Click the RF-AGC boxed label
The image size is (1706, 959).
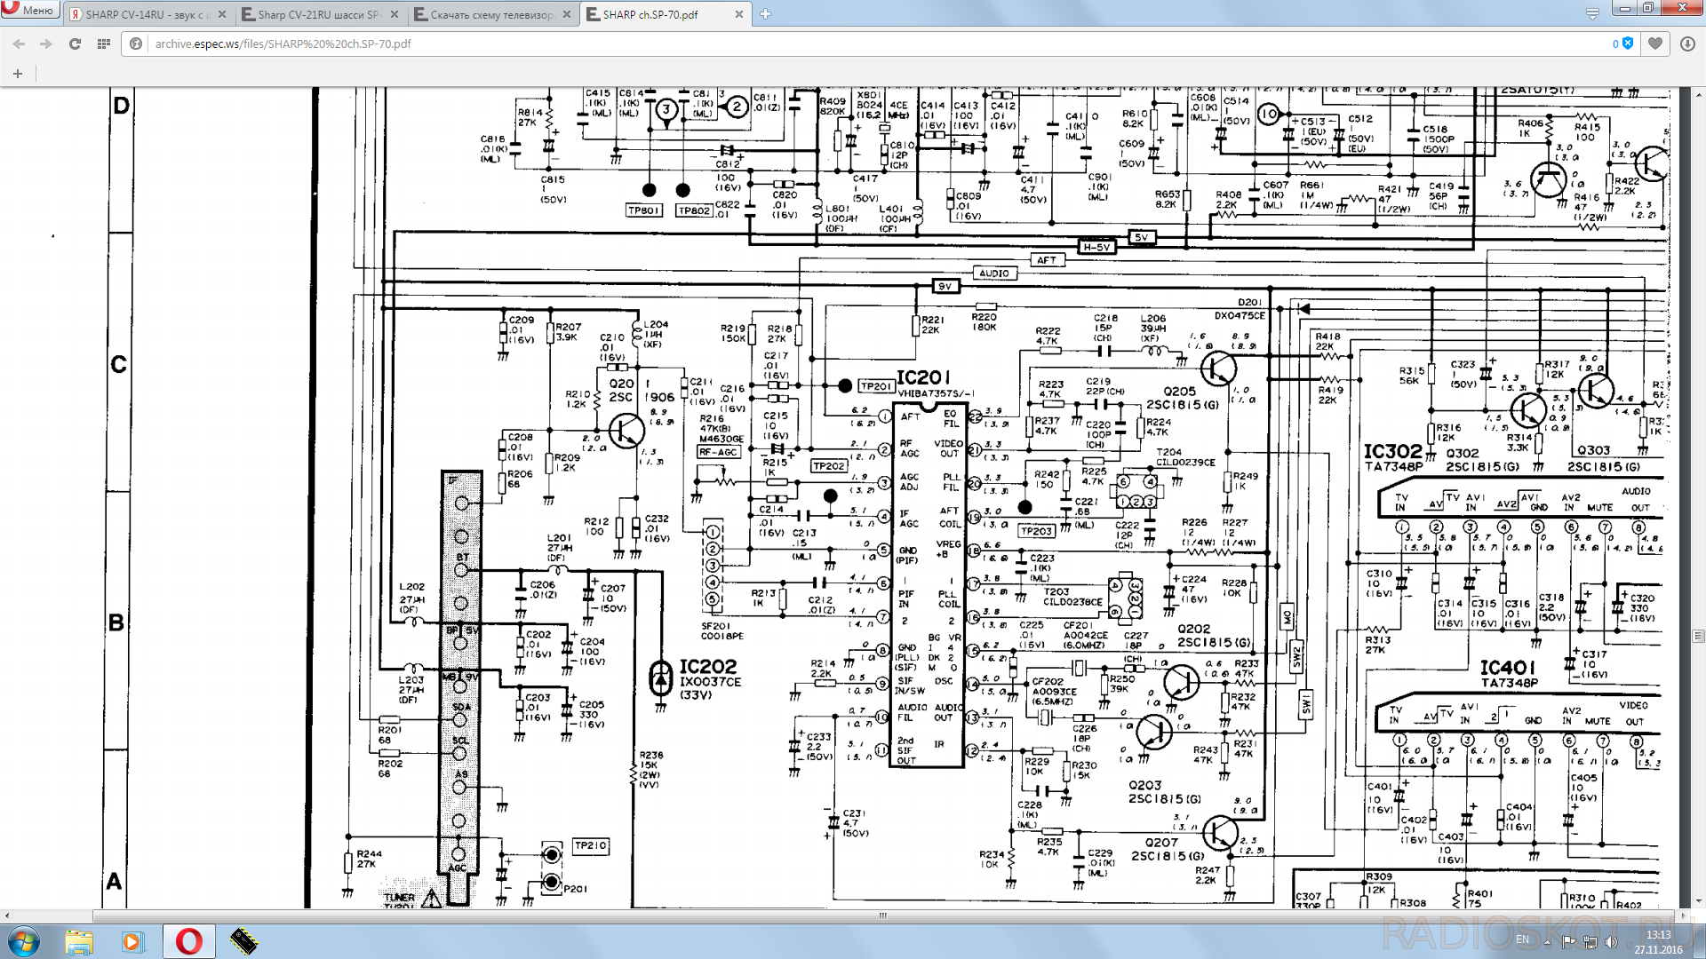click(718, 452)
